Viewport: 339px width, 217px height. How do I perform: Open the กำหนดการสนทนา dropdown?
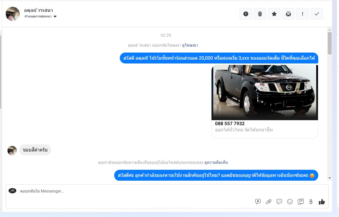coord(41,17)
